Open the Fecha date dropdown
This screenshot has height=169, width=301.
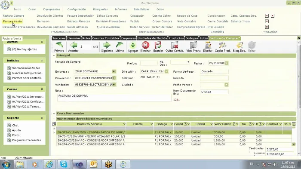pos(226,63)
